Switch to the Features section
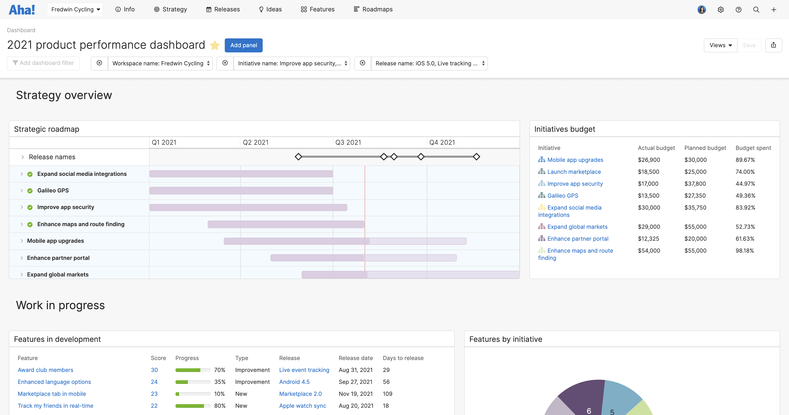789x415 pixels. (x=318, y=9)
